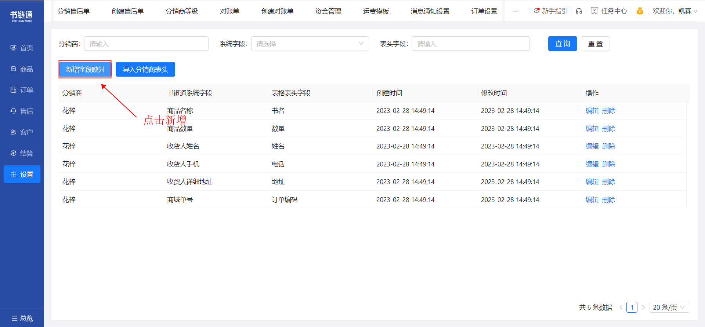
Task: Select page 1 in pagination
Action: [x=632, y=307]
